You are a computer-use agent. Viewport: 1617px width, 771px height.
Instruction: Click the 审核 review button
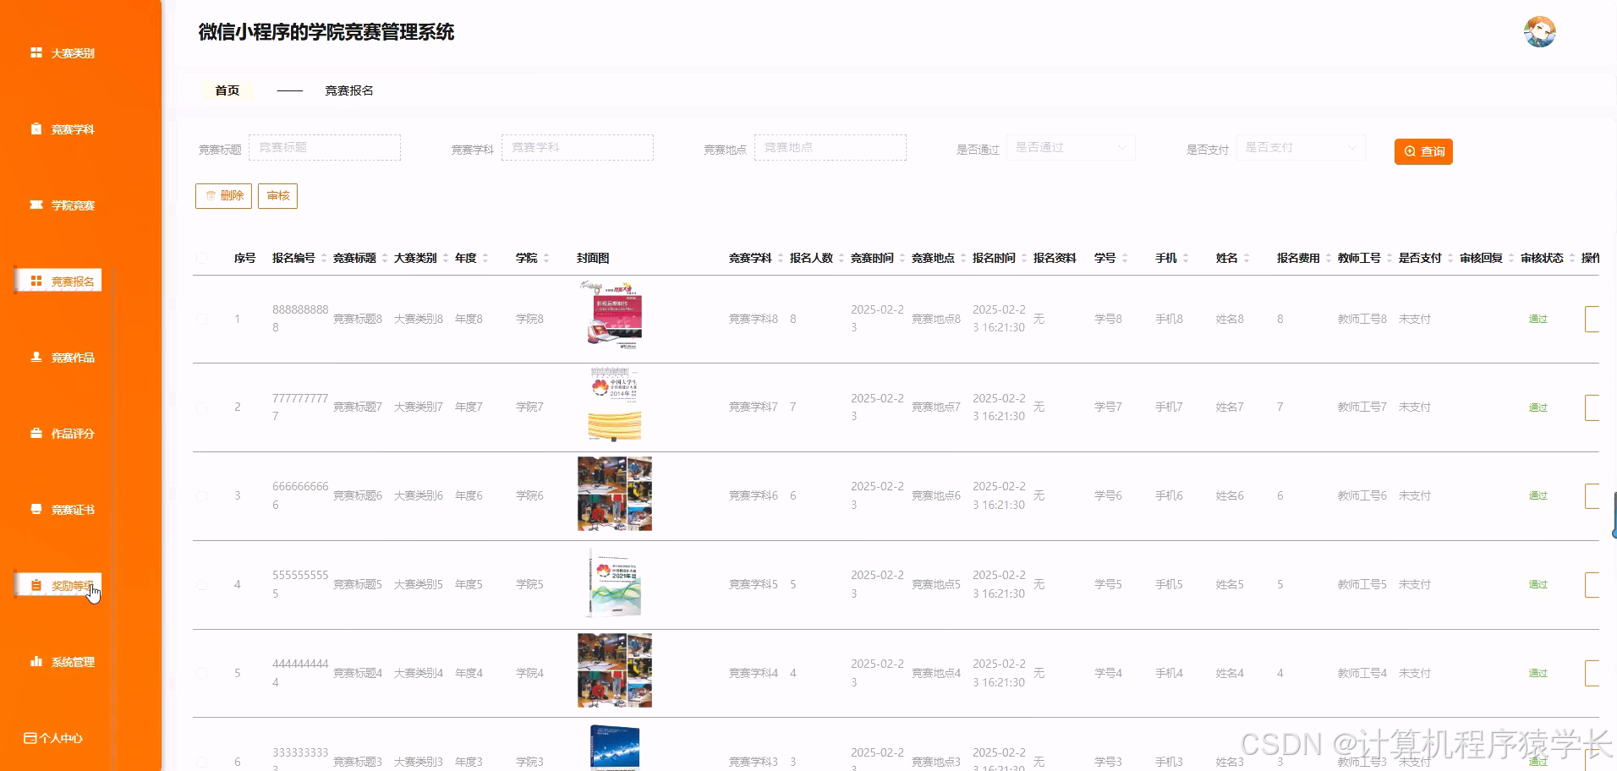[x=277, y=195]
